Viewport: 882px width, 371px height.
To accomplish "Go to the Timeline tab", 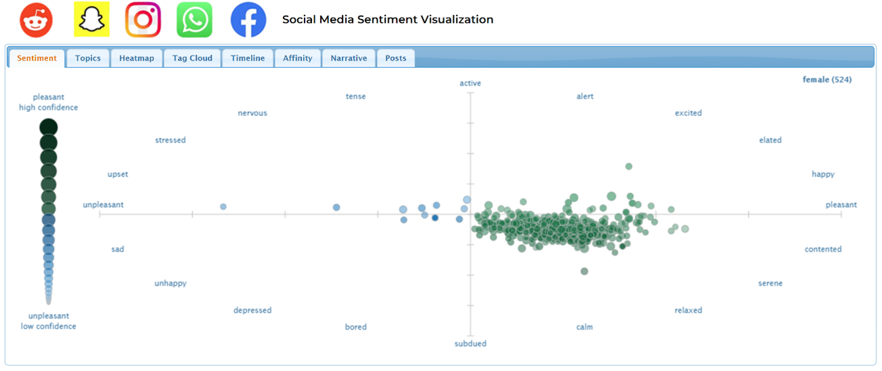I will coord(248,58).
